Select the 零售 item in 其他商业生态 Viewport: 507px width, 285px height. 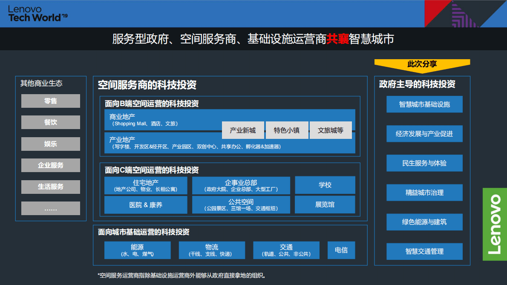coord(50,101)
